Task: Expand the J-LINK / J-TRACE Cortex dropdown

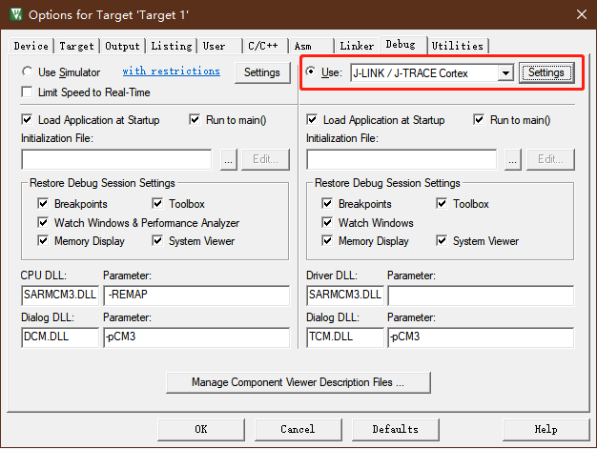Action: click(505, 72)
